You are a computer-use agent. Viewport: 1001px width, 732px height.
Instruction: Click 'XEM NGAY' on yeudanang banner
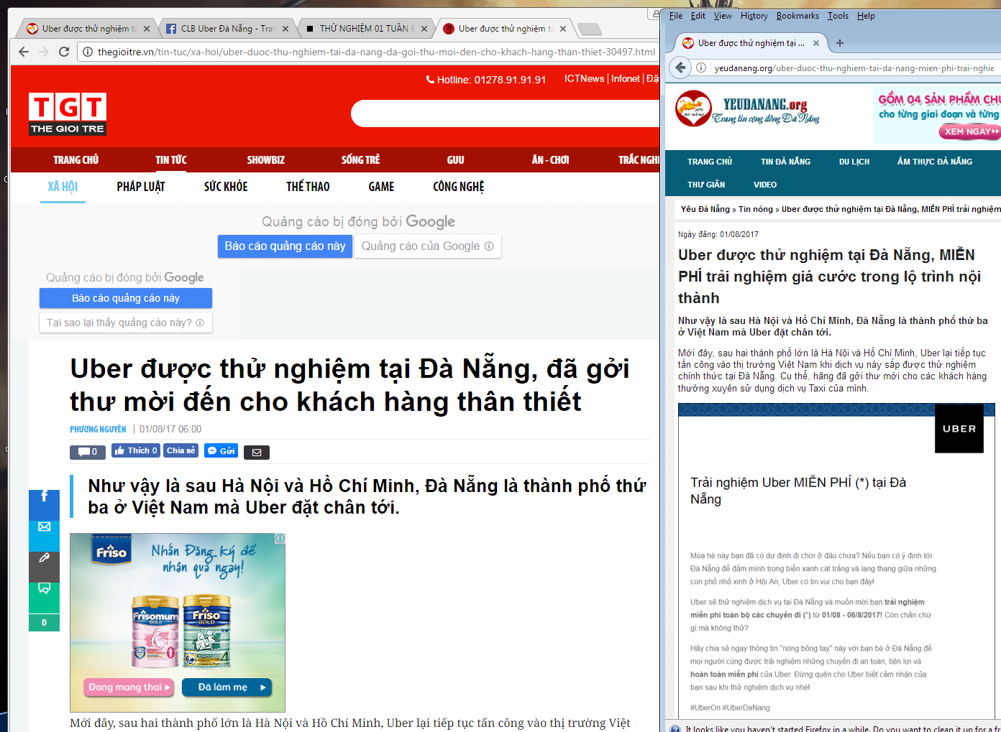(970, 131)
